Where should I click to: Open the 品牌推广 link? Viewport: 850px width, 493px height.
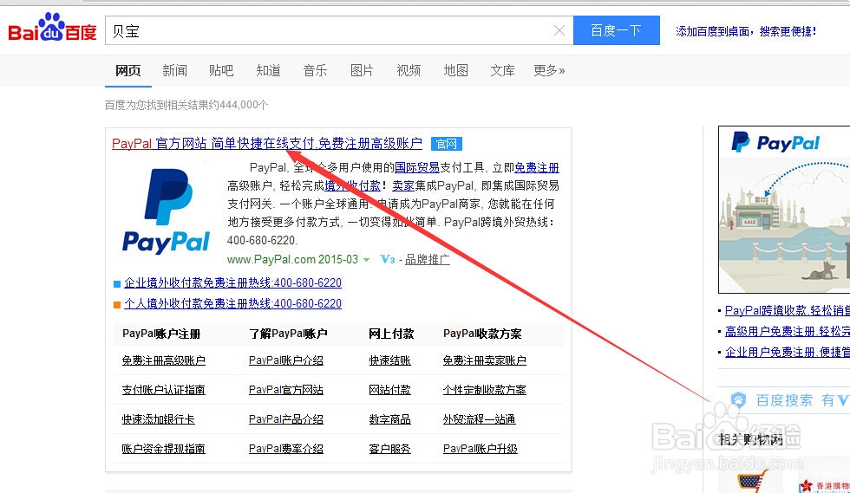(427, 260)
